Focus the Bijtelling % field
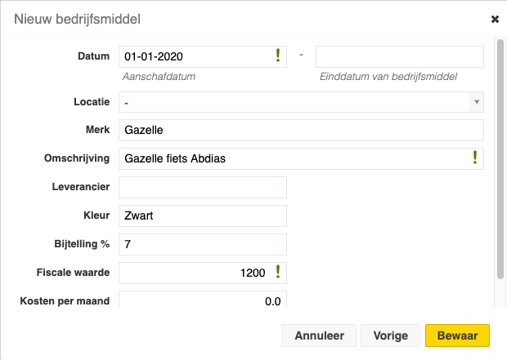Image resolution: width=507 pixels, height=360 pixels. 203,244
